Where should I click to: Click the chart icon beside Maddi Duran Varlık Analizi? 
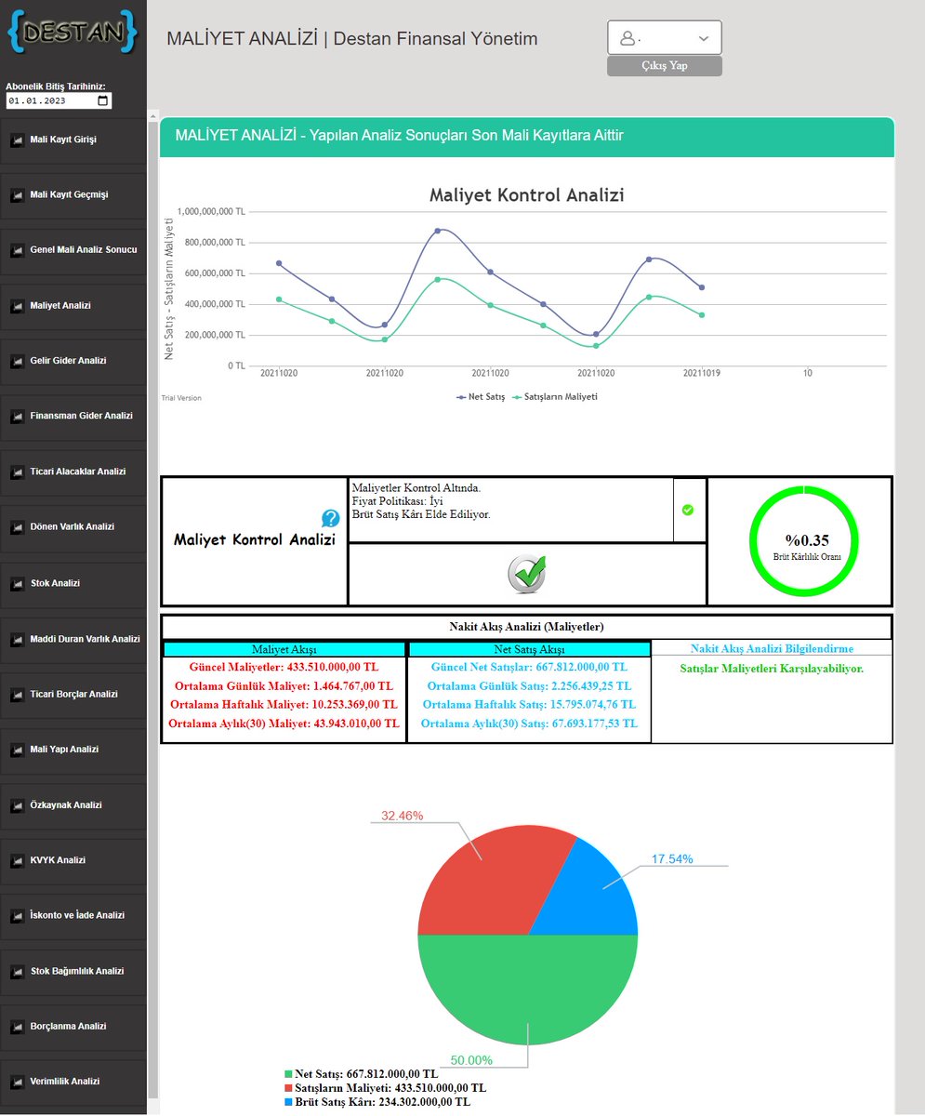(17, 640)
